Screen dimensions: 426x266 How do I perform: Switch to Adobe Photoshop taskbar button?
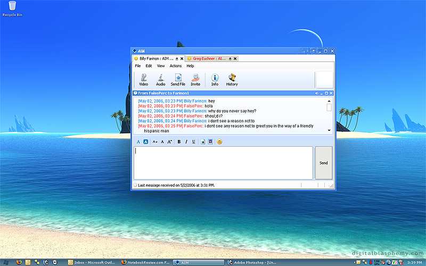pyautogui.click(x=252, y=262)
